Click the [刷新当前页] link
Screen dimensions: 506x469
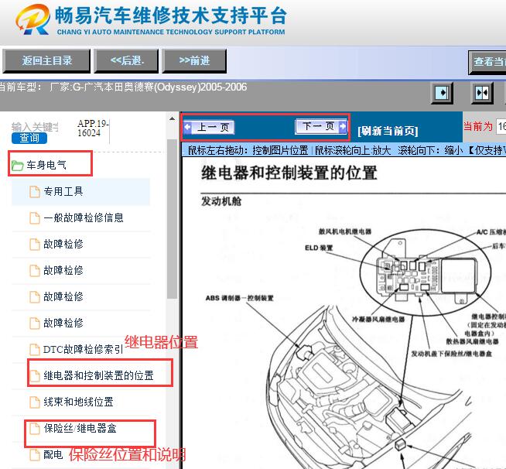tap(388, 131)
